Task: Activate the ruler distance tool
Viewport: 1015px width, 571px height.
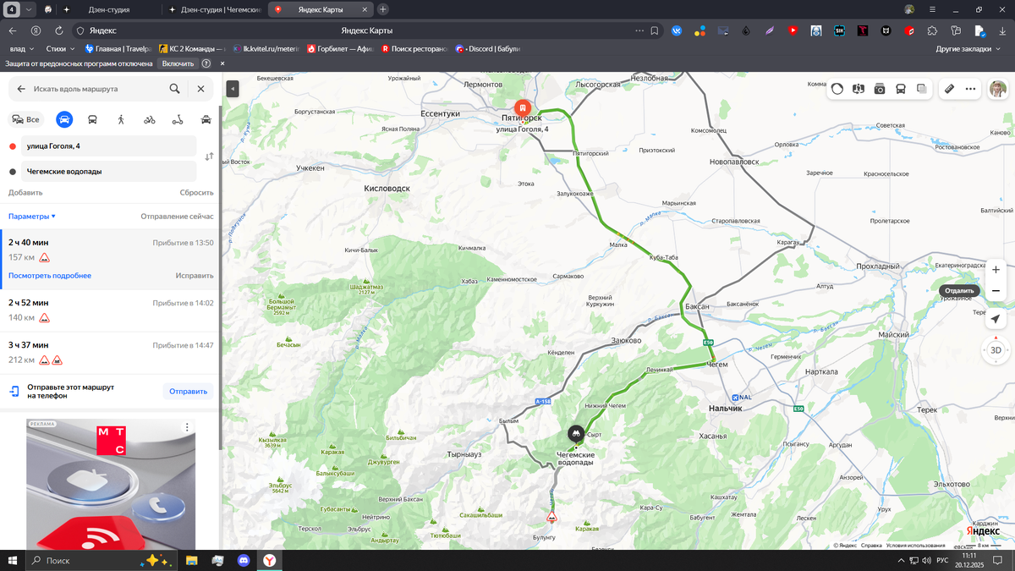Action: click(x=950, y=89)
